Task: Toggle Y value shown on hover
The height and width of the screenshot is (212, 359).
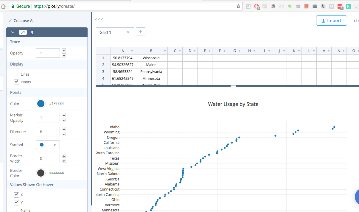Action: coord(16,203)
